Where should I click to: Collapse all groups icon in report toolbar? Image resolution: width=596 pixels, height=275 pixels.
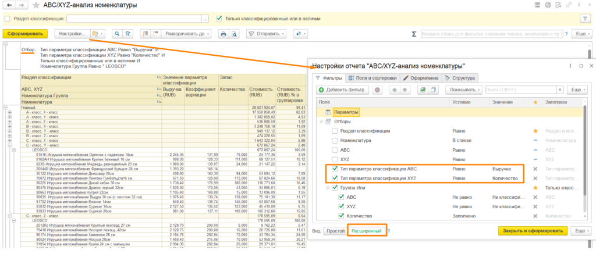145,34
